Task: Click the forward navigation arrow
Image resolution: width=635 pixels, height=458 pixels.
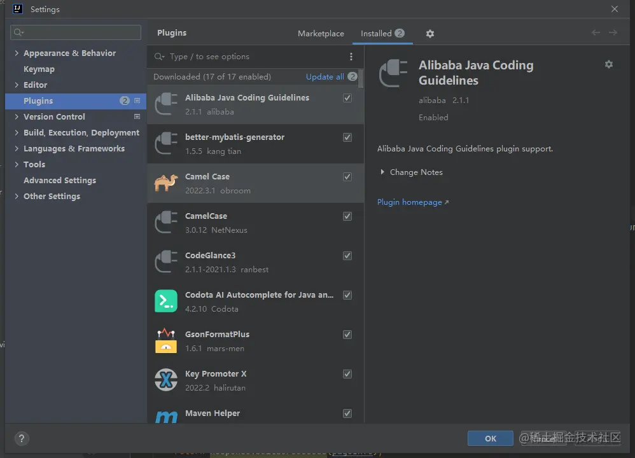Action: [613, 32]
